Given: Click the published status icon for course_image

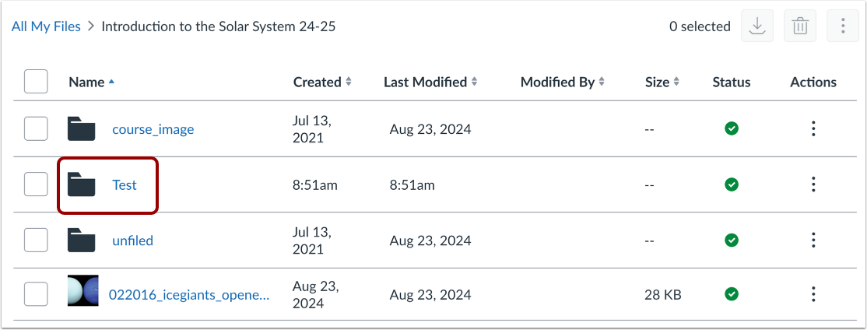Looking at the screenshot, I should click(x=731, y=128).
